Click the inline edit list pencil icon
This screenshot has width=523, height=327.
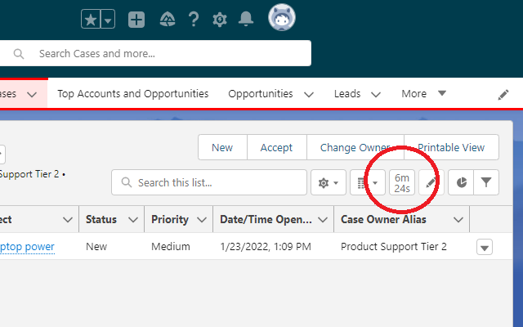tap(431, 183)
